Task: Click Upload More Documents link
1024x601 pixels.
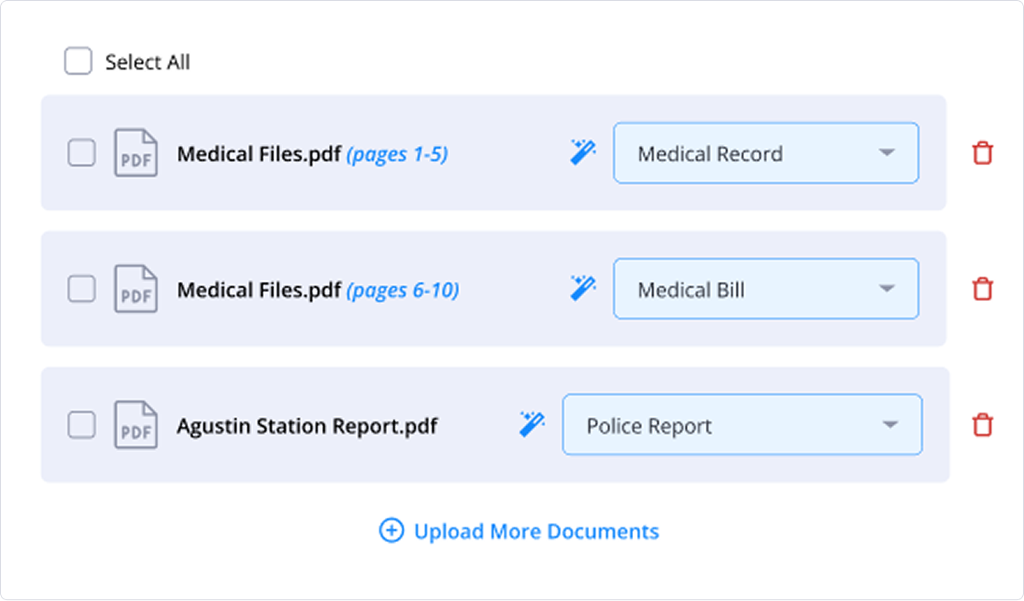Action: [x=519, y=531]
